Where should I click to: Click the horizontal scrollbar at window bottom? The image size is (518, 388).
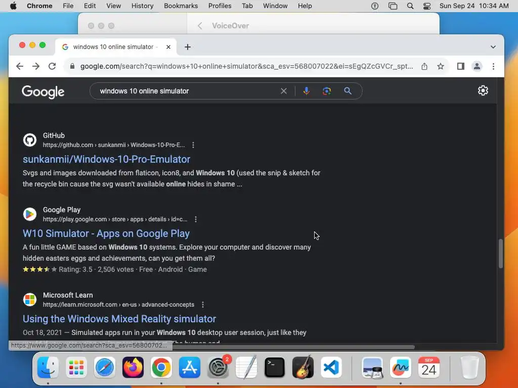[293, 347]
